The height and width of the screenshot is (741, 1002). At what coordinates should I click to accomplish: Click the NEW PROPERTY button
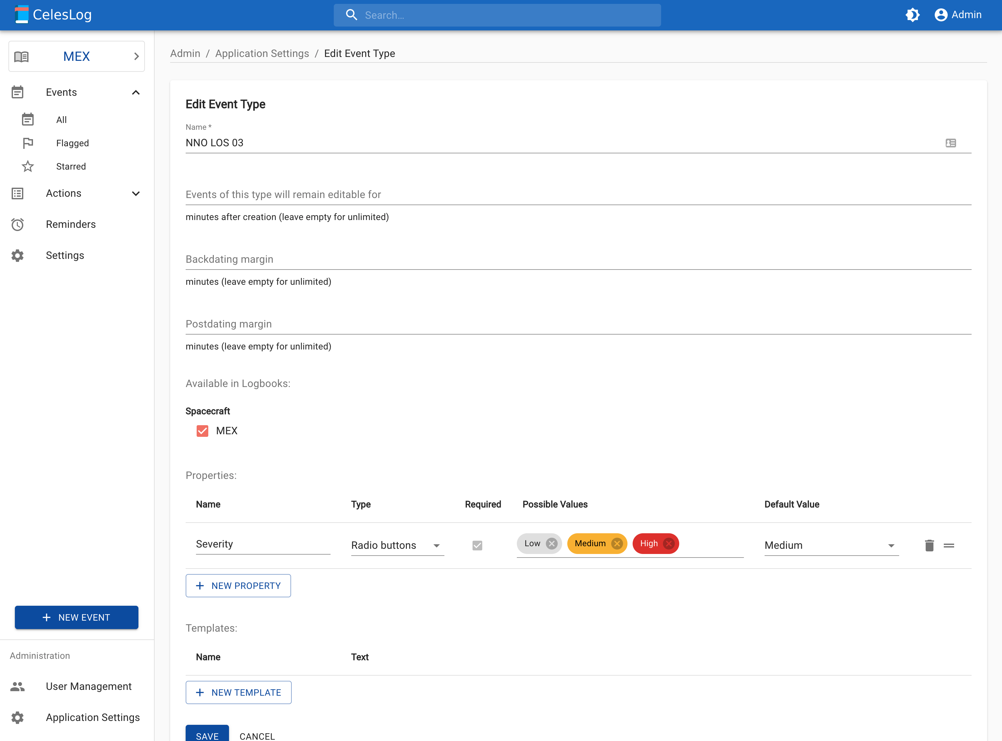click(x=238, y=585)
